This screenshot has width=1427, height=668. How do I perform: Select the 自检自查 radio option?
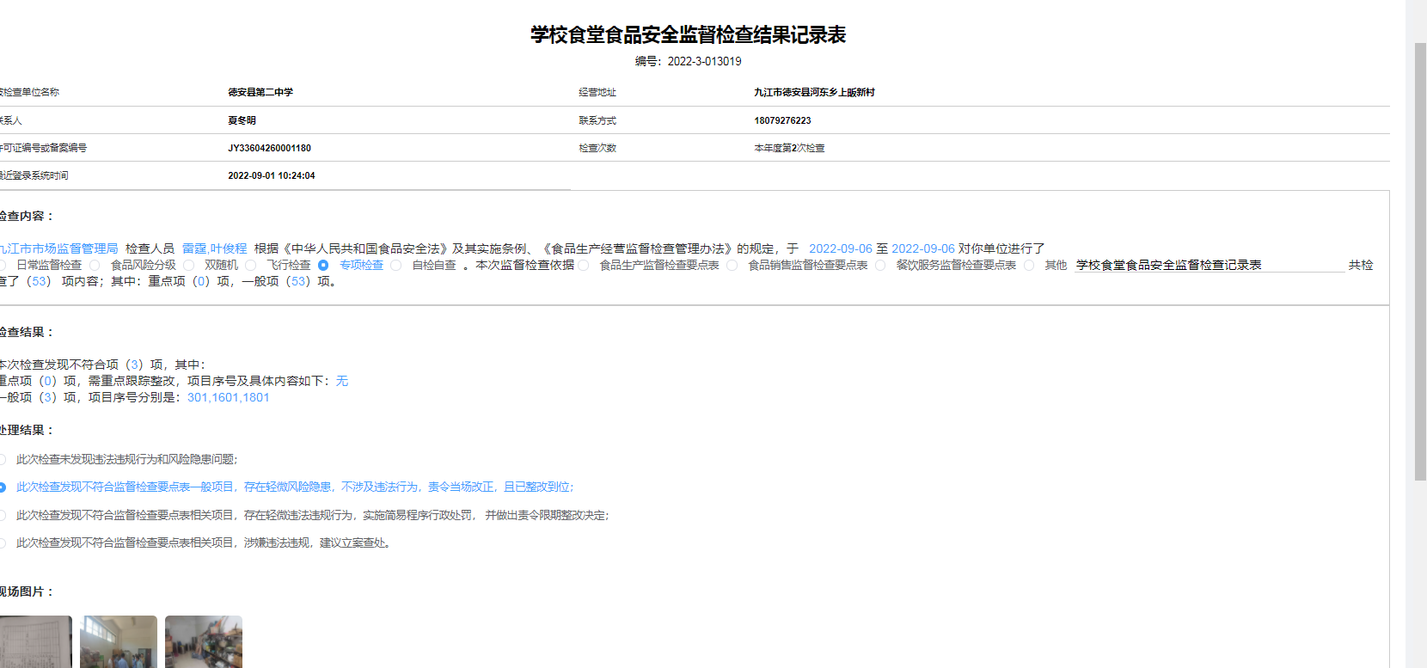pyautogui.click(x=395, y=266)
